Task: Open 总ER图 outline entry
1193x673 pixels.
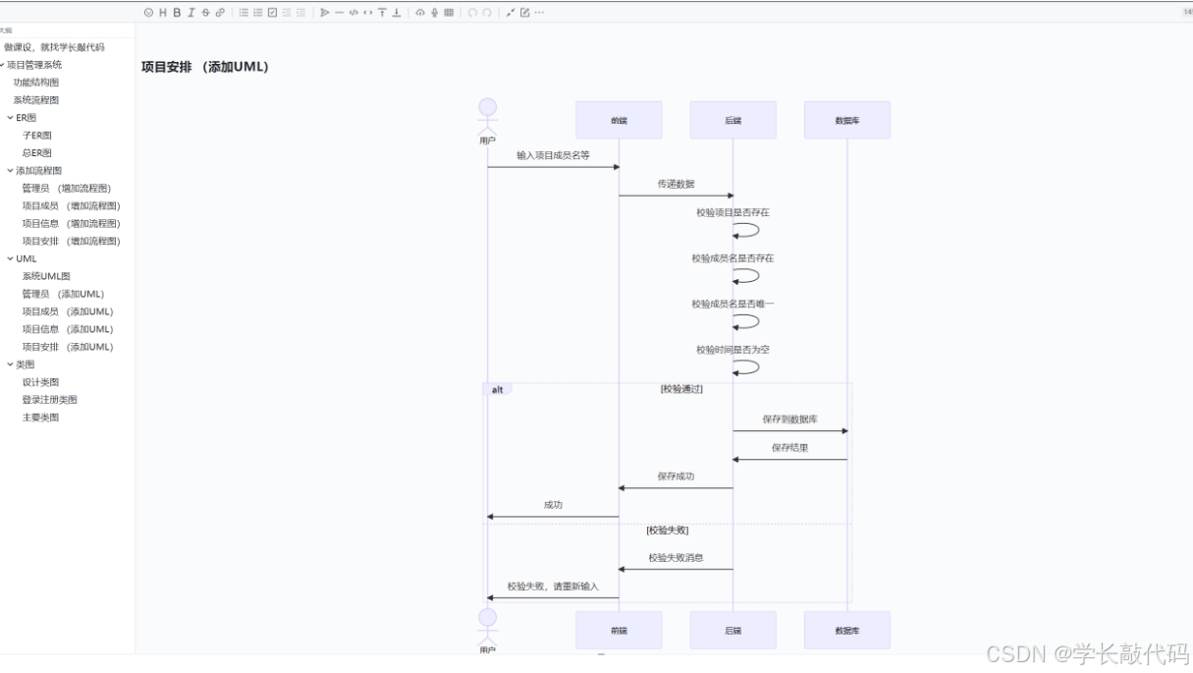Action: [37, 153]
